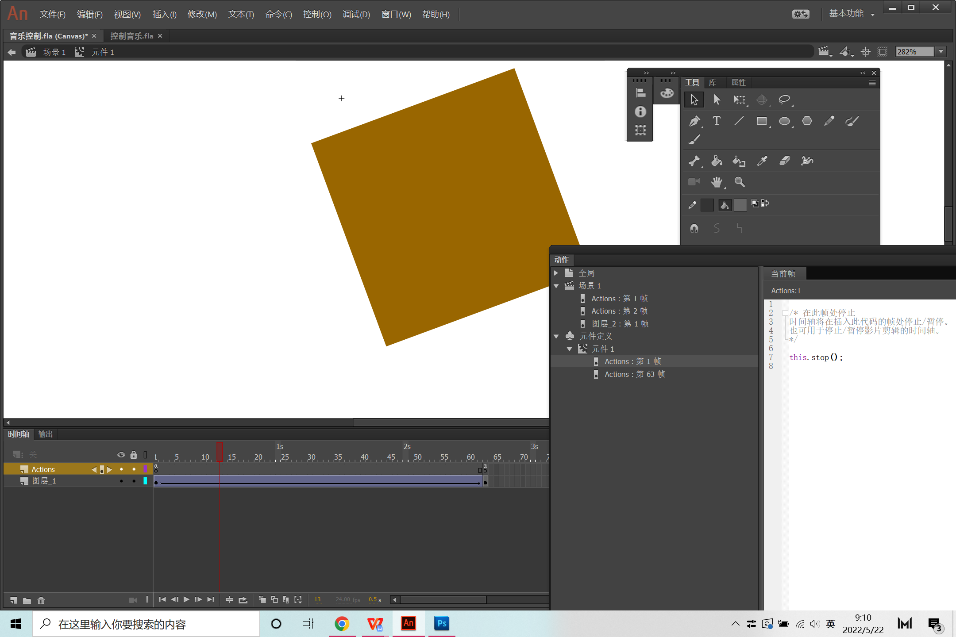Click the fill color swatch
The image size is (956, 637).
740,205
